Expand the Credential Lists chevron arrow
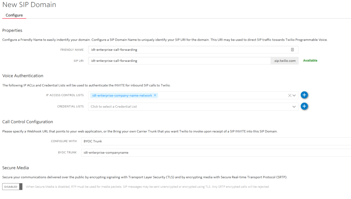The image size is (351, 199). pos(294,107)
